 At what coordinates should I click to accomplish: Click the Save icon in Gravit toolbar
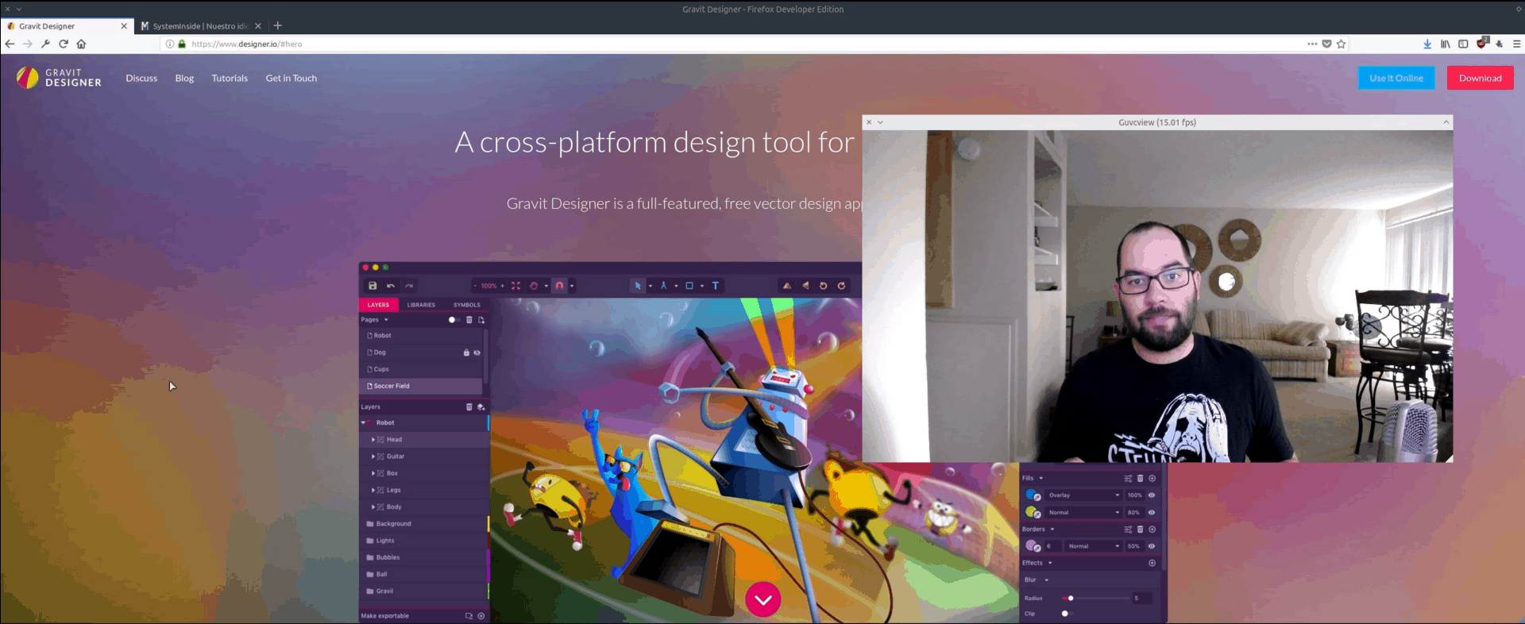373,286
